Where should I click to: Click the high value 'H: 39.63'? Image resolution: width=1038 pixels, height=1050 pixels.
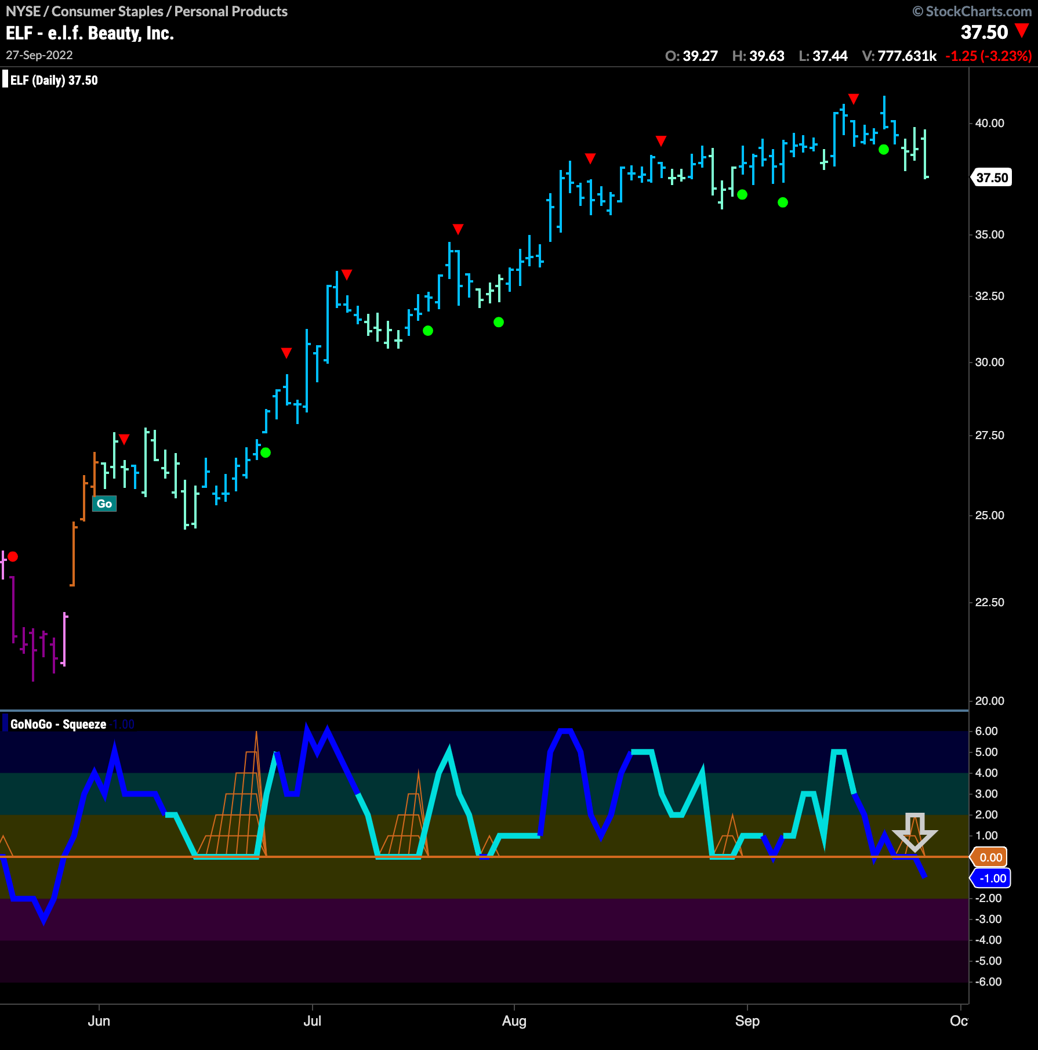pyautogui.click(x=758, y=56)
